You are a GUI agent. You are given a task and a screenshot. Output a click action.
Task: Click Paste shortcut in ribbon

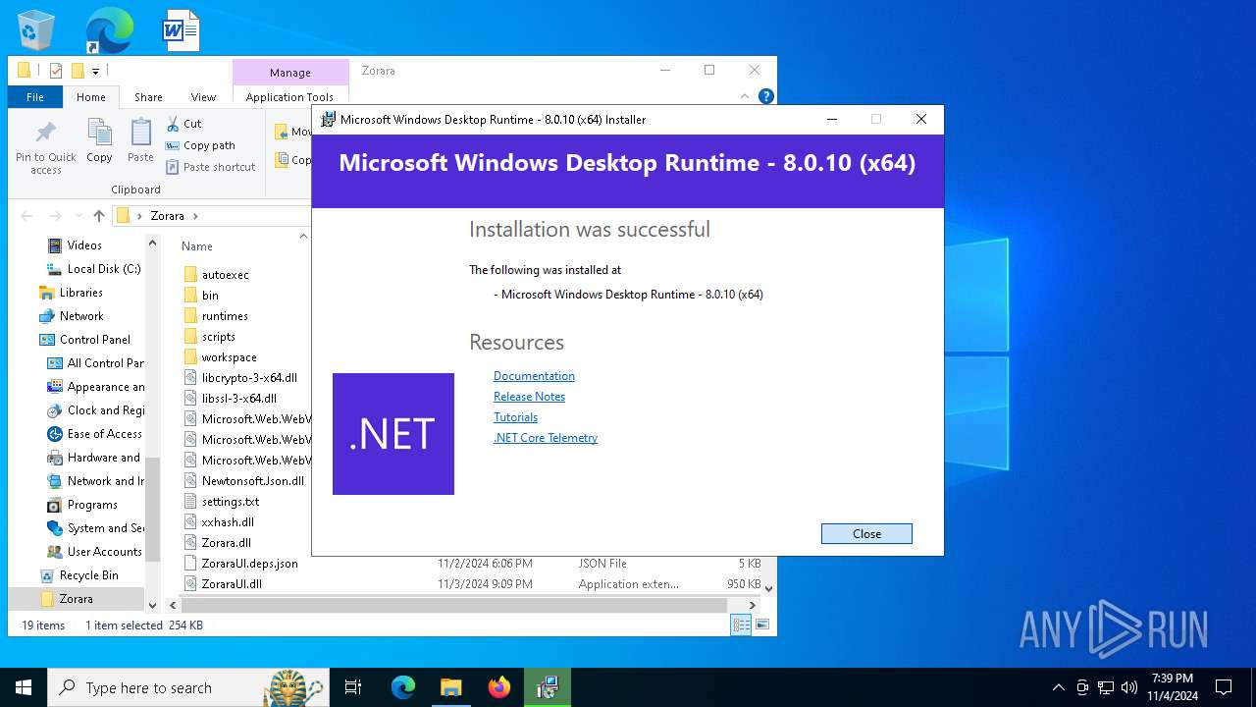(x=210, y=167)
